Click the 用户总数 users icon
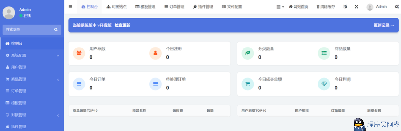The height and width of the screenshot is (131, 401). click(79, 53)
